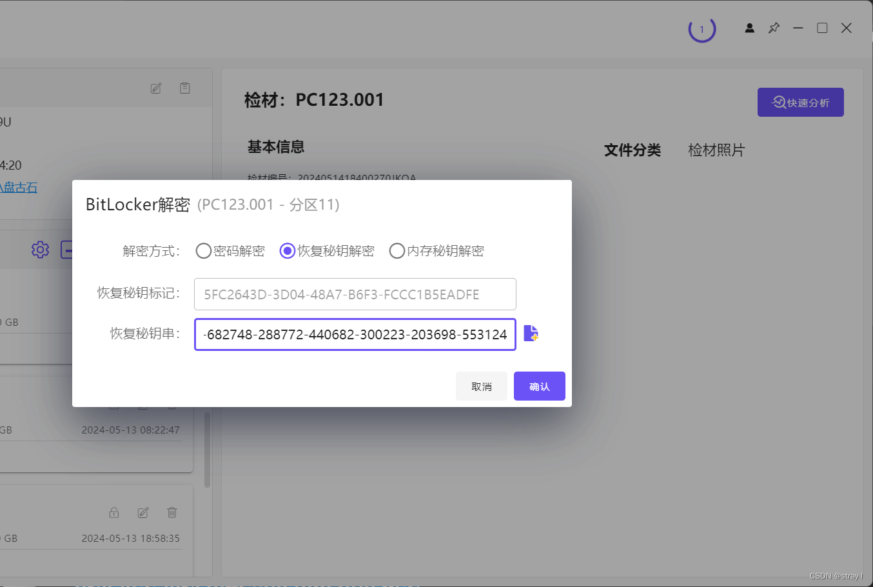Edit case info pencil icon in left header
Image resolution: width=873 pixels, height=587 pixels.
click(156, 88)
